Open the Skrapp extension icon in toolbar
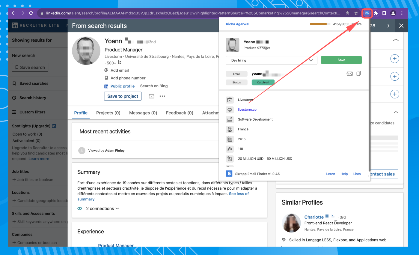Screen dimensions: 419x255 tap(367, 13)
